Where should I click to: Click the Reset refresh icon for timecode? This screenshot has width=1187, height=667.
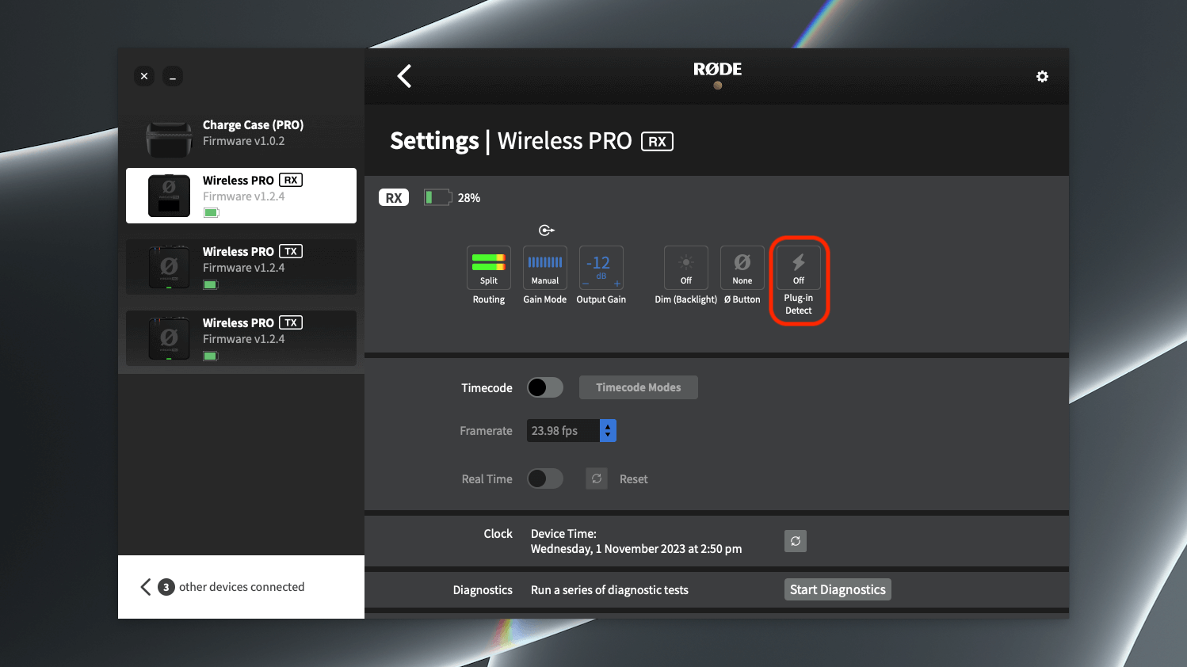pyautogui.click(x=596, y=478)
